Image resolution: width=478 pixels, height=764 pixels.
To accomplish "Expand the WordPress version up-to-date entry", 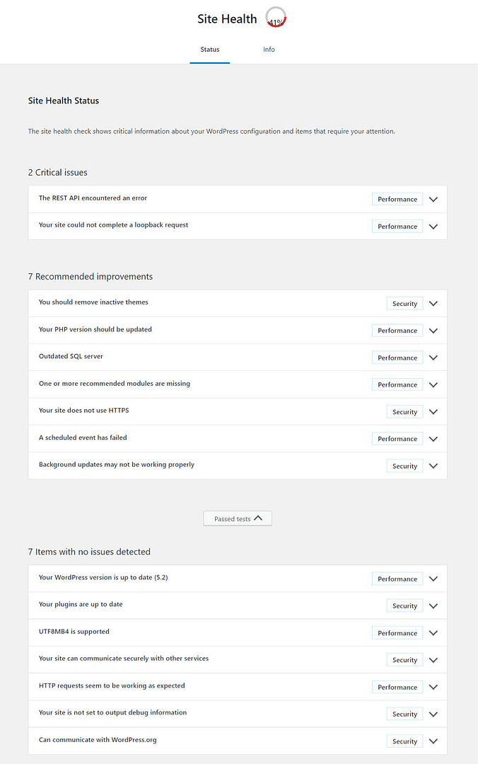I will pos(433,578).
